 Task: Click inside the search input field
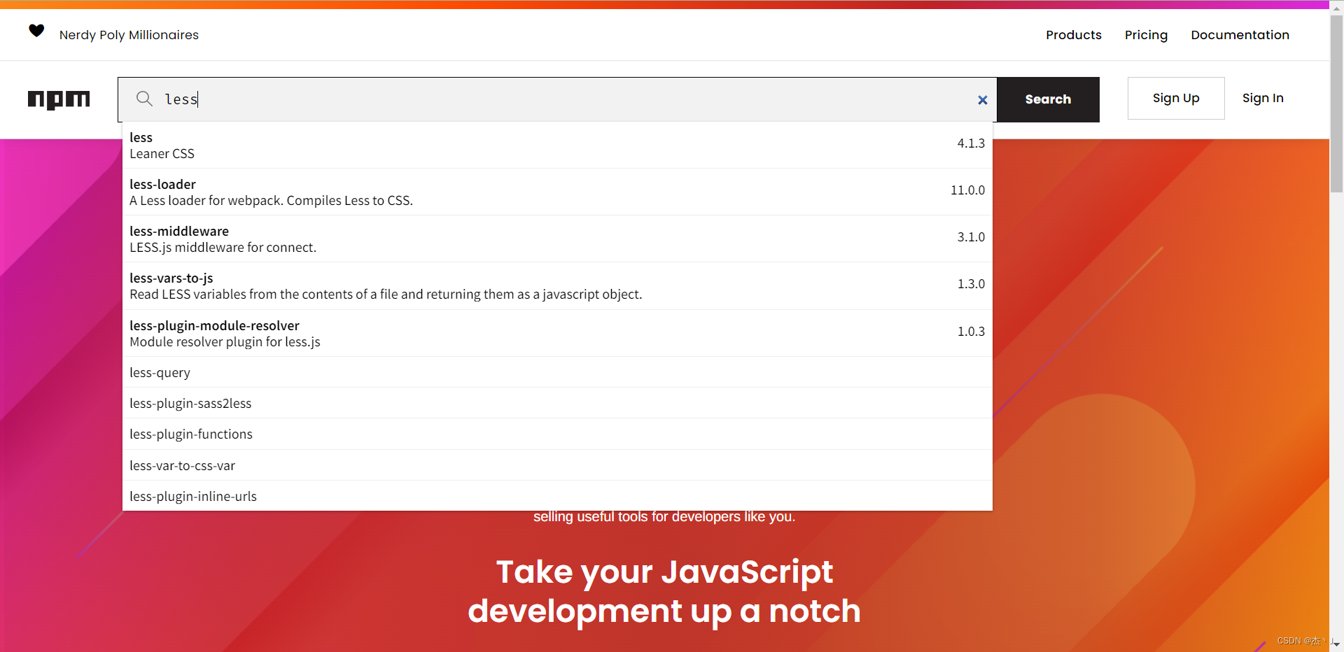[x=490, y=99]
